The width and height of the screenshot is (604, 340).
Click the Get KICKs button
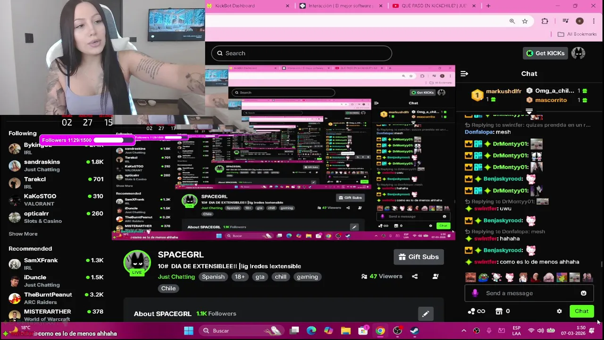[x=545, y=53]
